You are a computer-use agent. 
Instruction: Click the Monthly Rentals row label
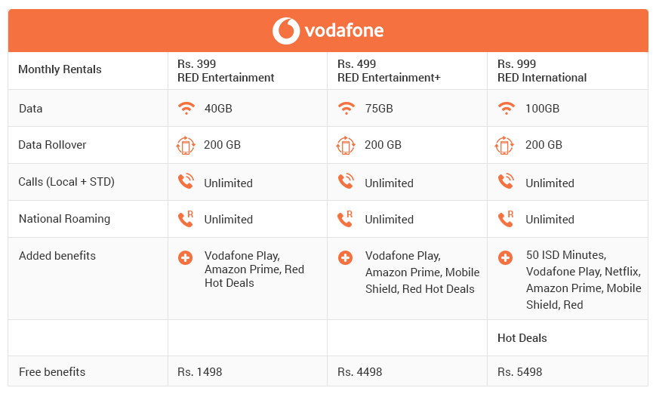click(60, 69)
